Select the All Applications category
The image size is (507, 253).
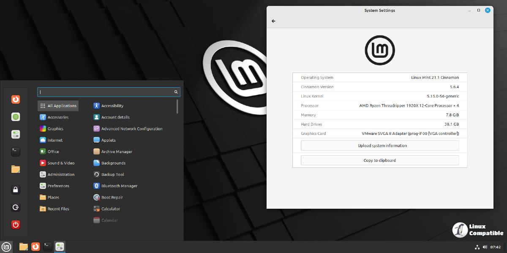point(58,106)
